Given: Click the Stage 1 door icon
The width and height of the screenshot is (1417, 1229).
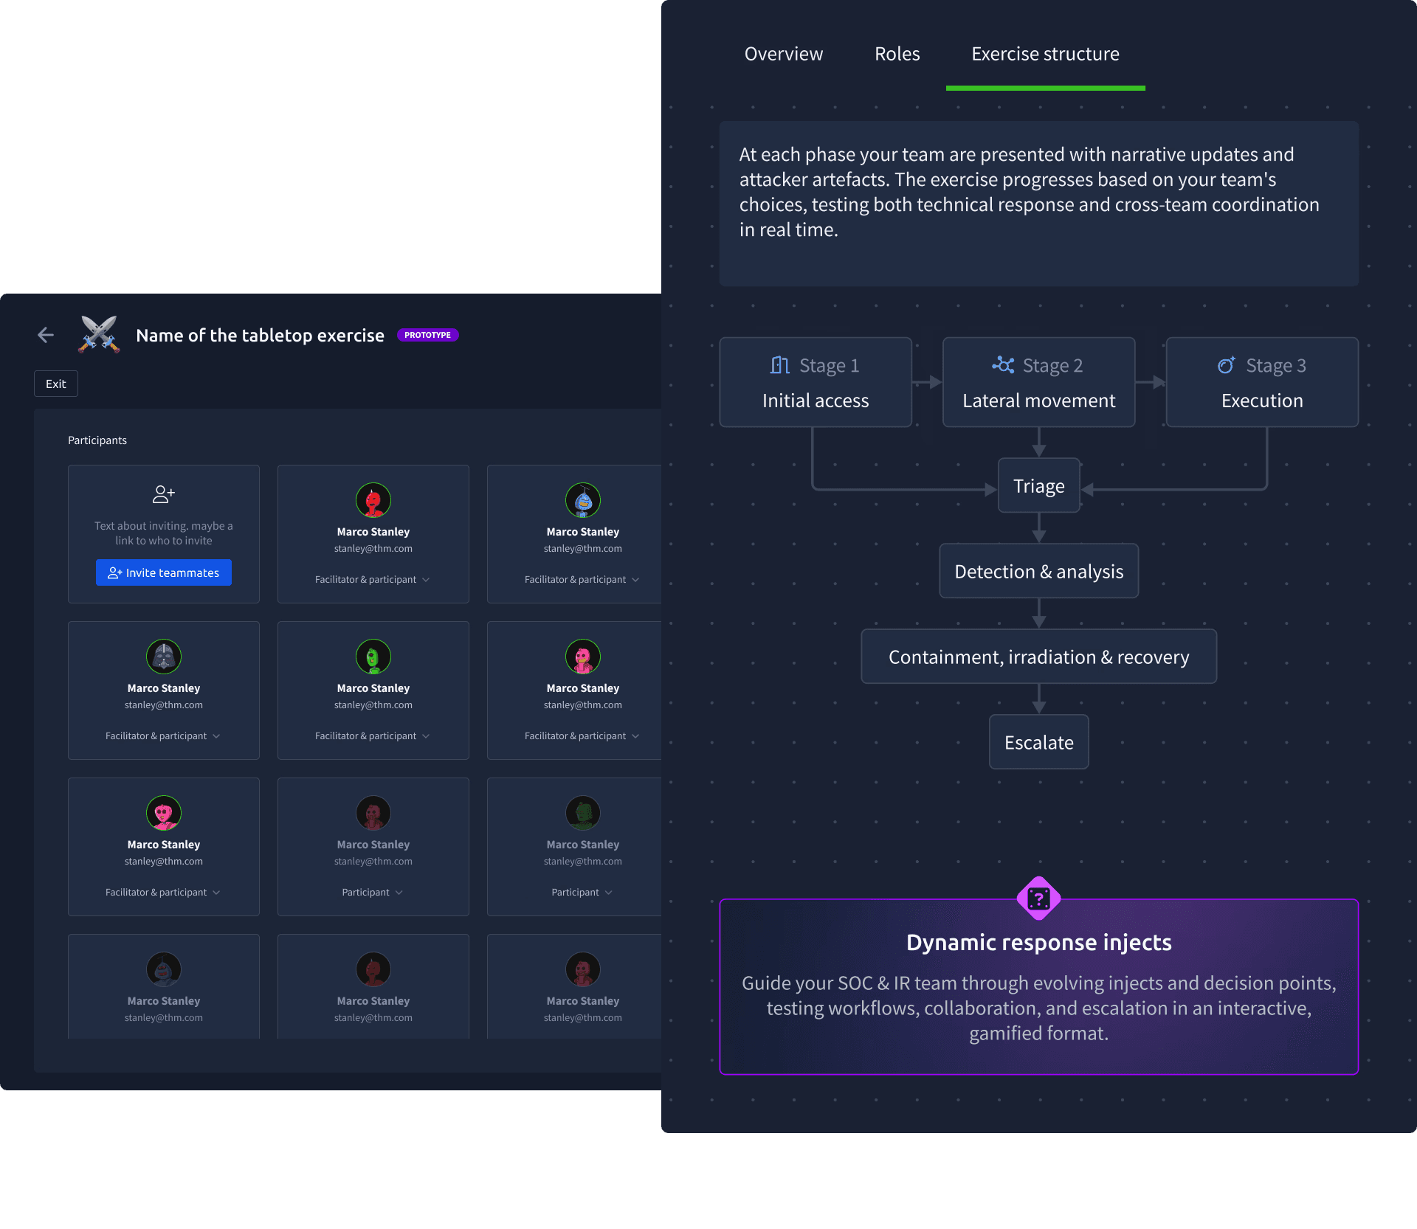Looking at the screenshot, I should click(x=780, y=365).
